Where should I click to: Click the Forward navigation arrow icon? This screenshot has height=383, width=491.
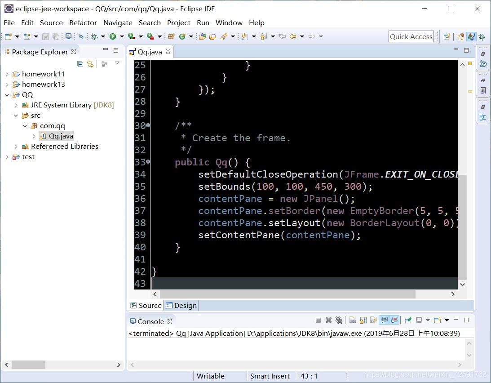point(312,37)
